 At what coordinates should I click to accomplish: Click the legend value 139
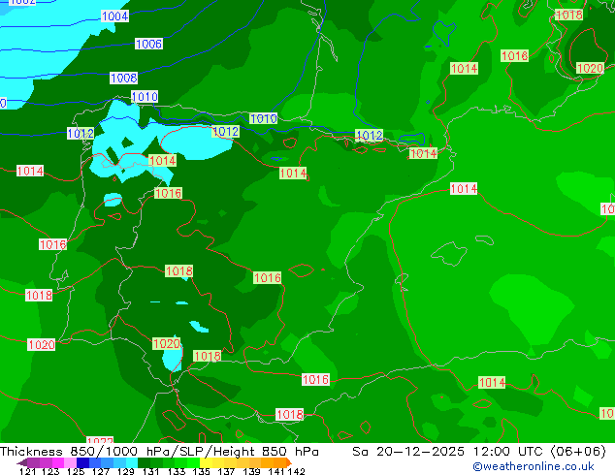(x=251, y=471)
